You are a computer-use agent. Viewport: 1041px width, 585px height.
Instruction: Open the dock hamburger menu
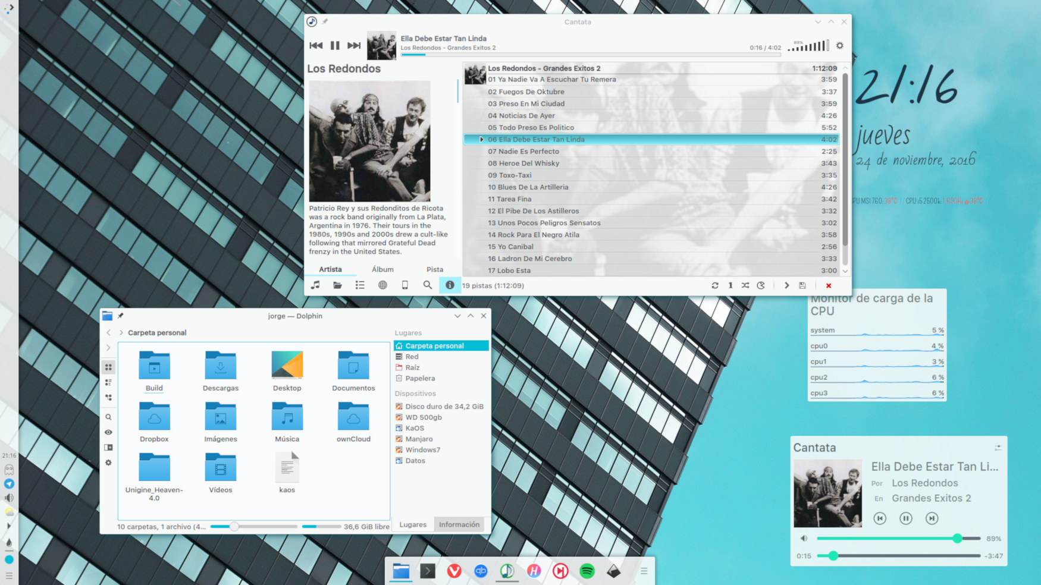click(x=644, y=571)
